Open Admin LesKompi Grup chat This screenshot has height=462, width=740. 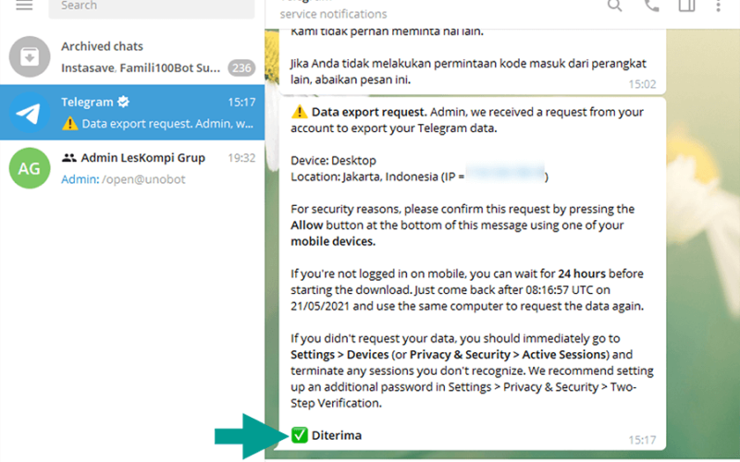pos(132,168)
